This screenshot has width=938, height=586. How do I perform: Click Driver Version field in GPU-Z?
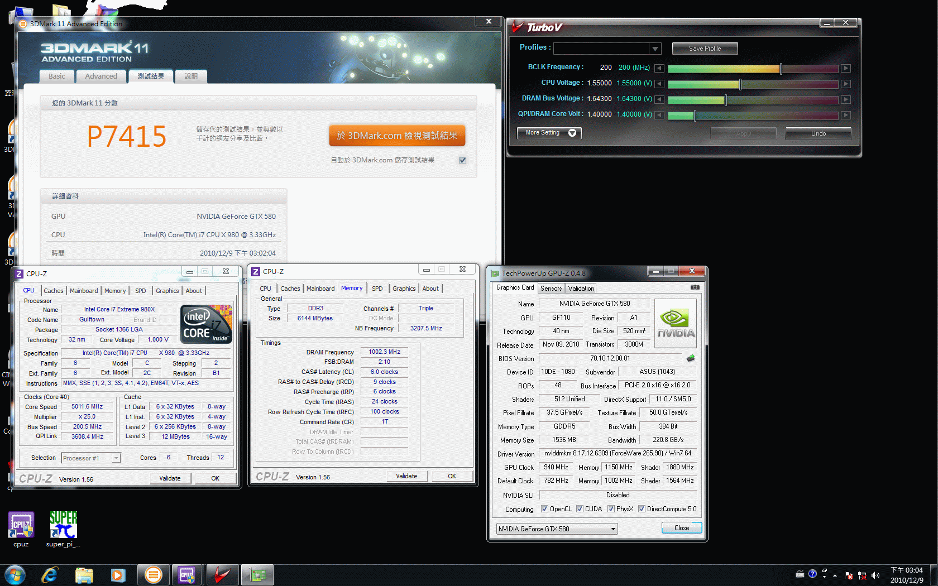618,453
